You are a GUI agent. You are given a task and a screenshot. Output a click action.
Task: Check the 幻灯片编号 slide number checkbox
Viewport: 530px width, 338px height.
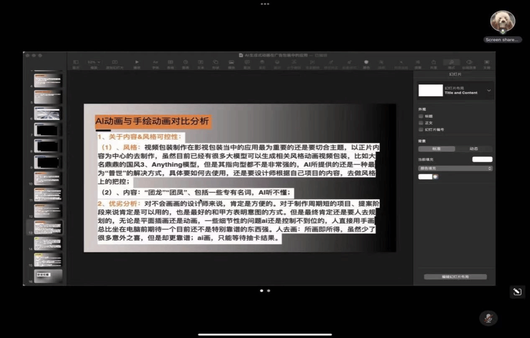point(421,130)
